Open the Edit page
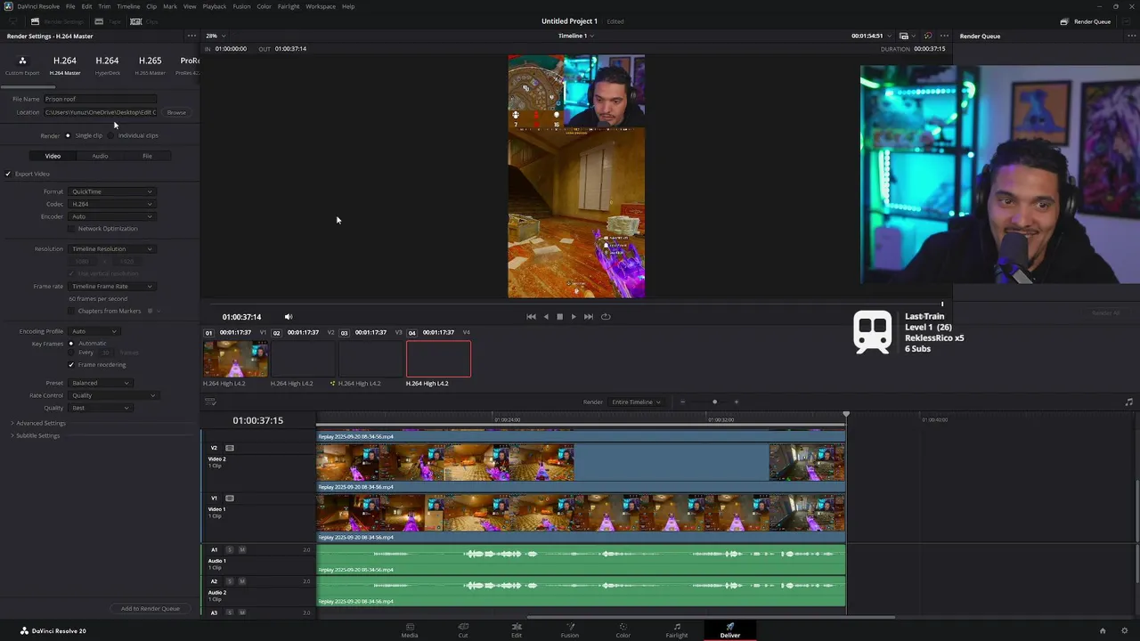Screen dimensions: 1140x641 click(x=517, y=630)
